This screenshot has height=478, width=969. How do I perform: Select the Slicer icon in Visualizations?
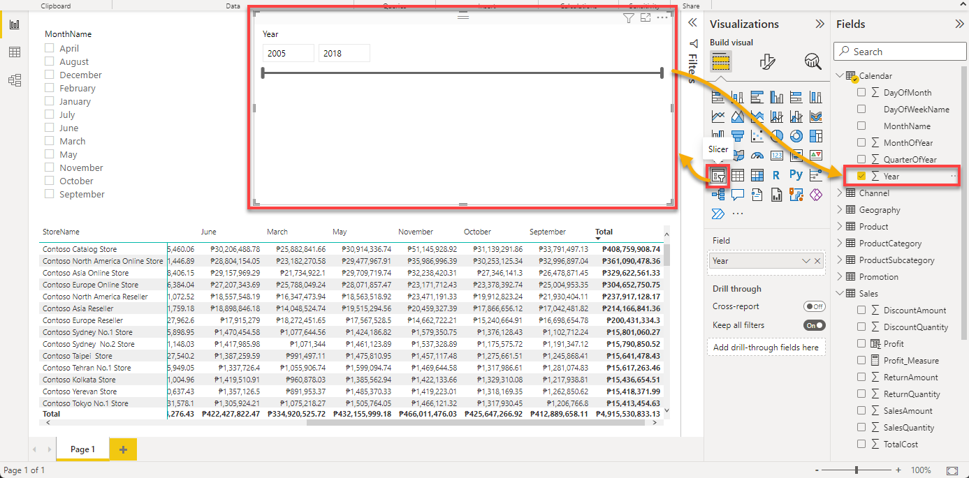(x=718, y=174)
